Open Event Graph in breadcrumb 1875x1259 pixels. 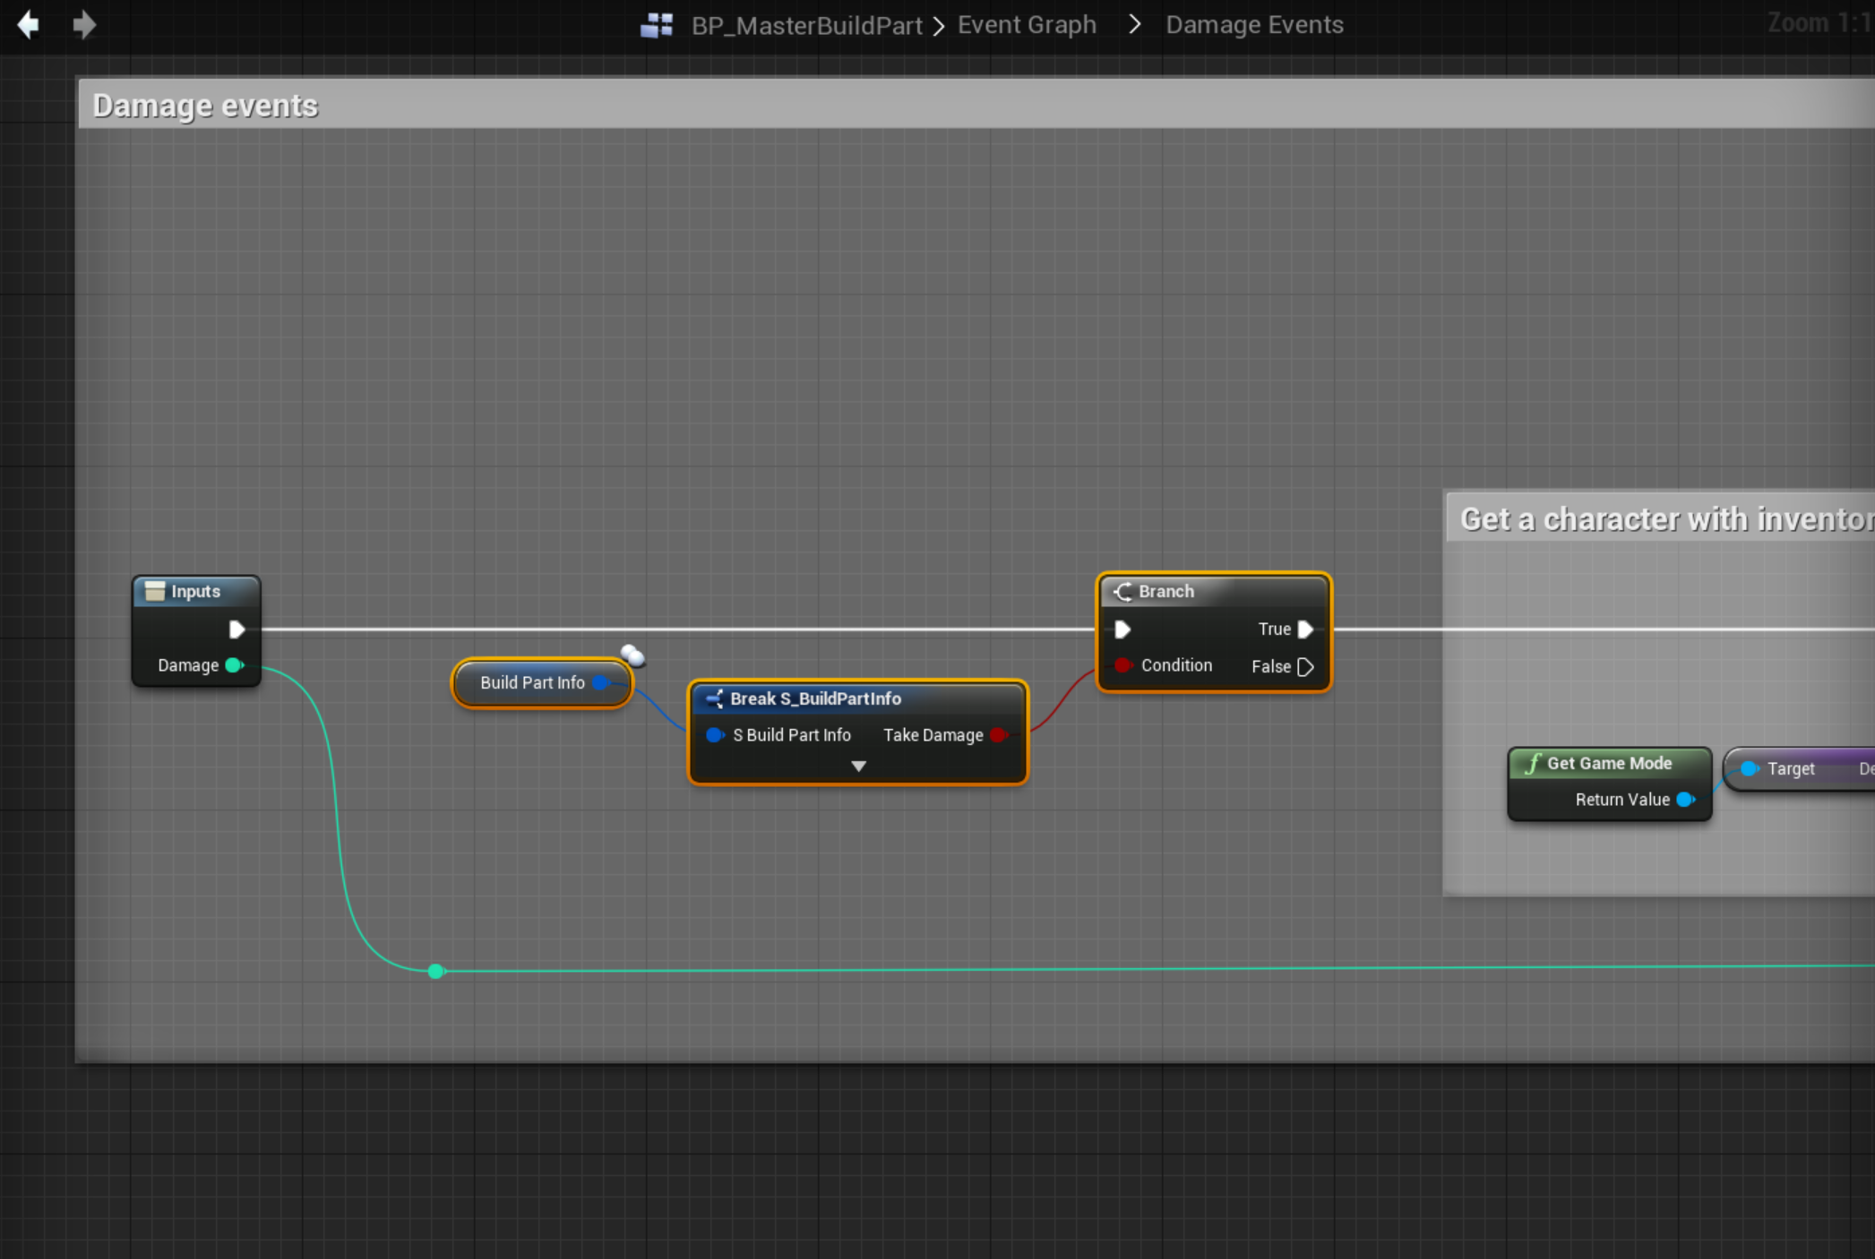pos(1027,25)
